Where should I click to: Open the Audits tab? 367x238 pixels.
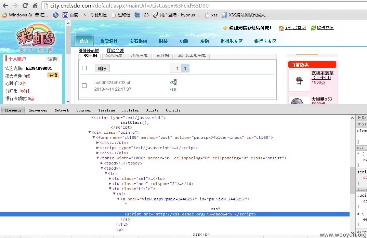152,110
